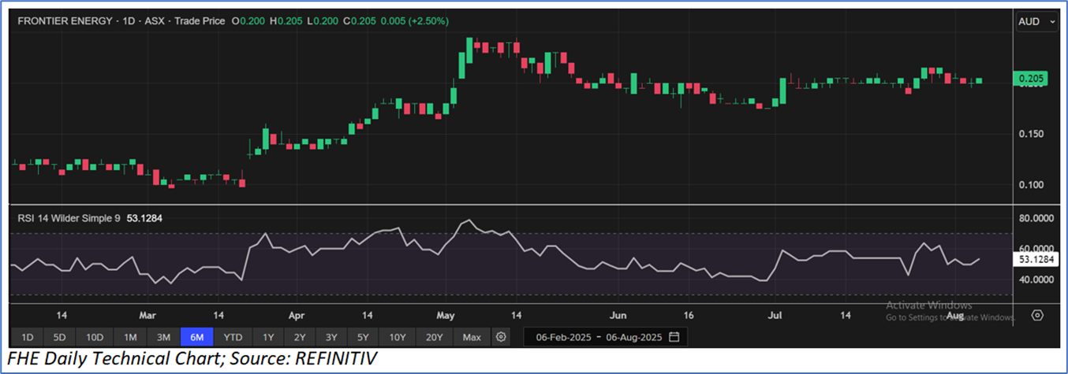Click the active 6M range button
This screenshot has width=1068, height=374.
[x=197, y=337]
